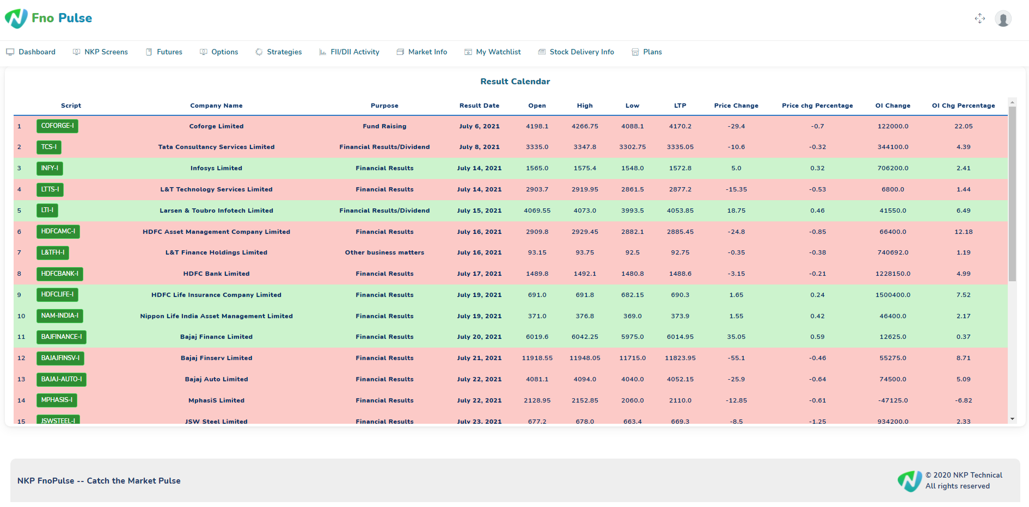
Task: Click the Stock Delivery Info icon
Action: (542, 52)
